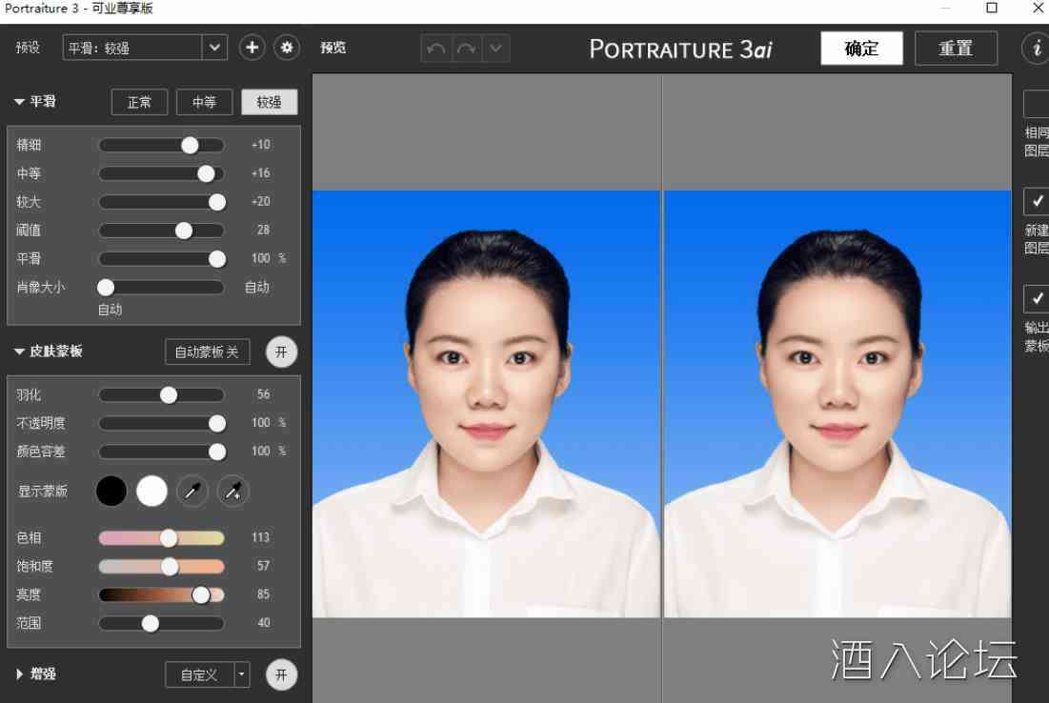The width and height of the screenshot is (1049, 703).
Task: Select the 中等 smoothing level tab
Action: coord(204,102)
